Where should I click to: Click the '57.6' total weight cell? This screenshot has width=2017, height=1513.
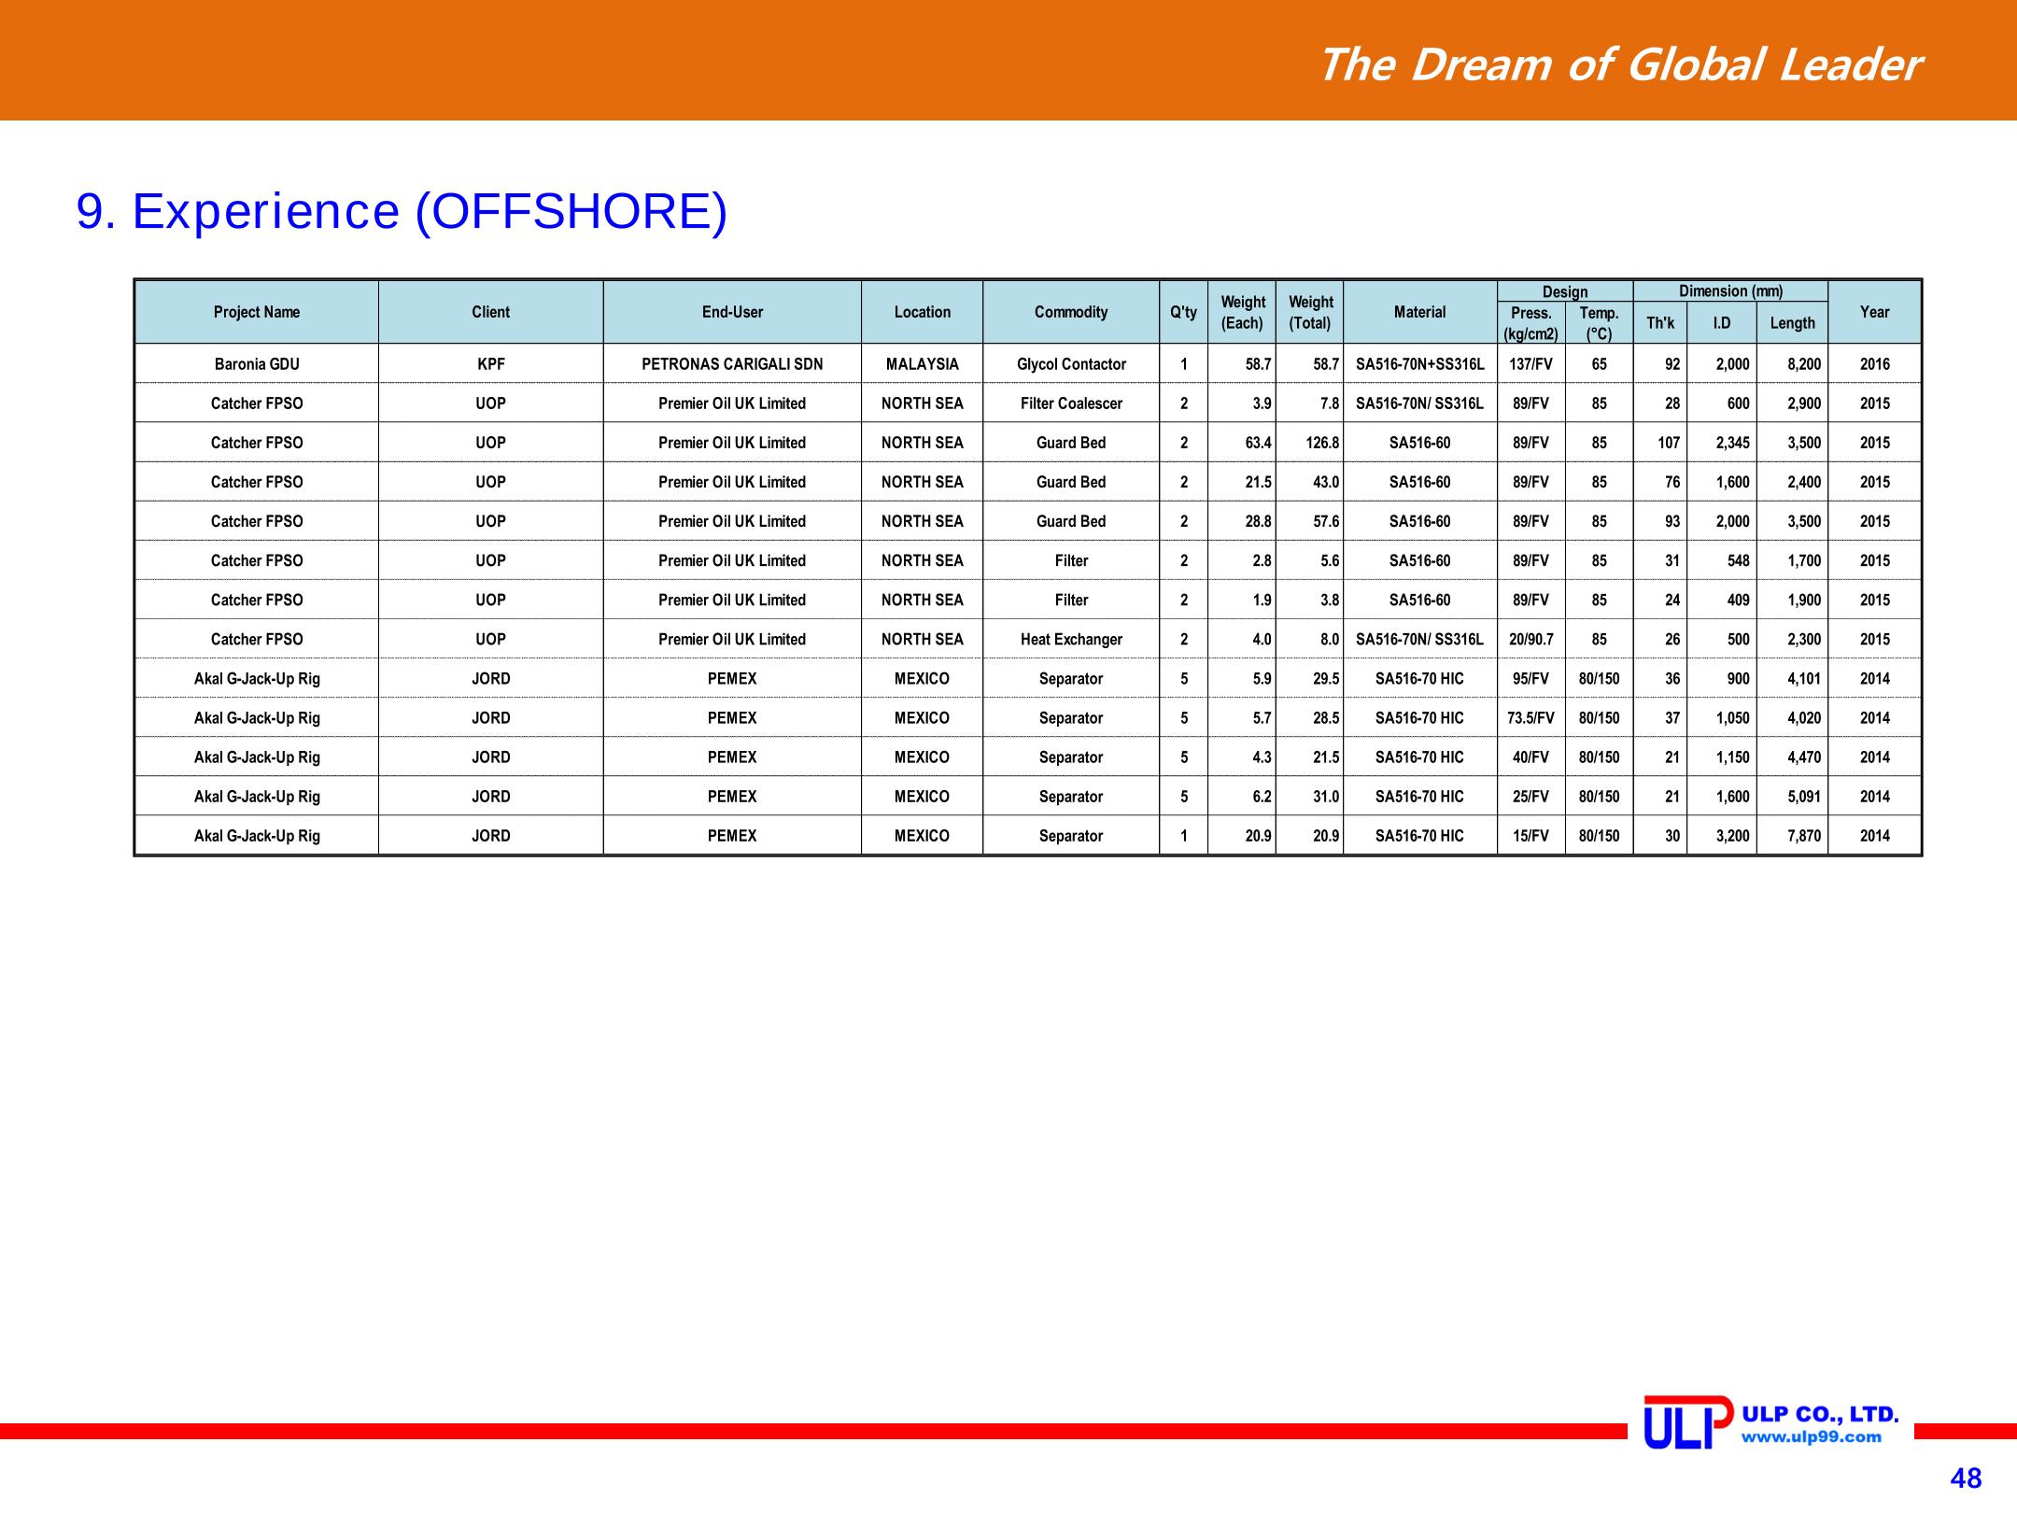[x=1310, y=521]
